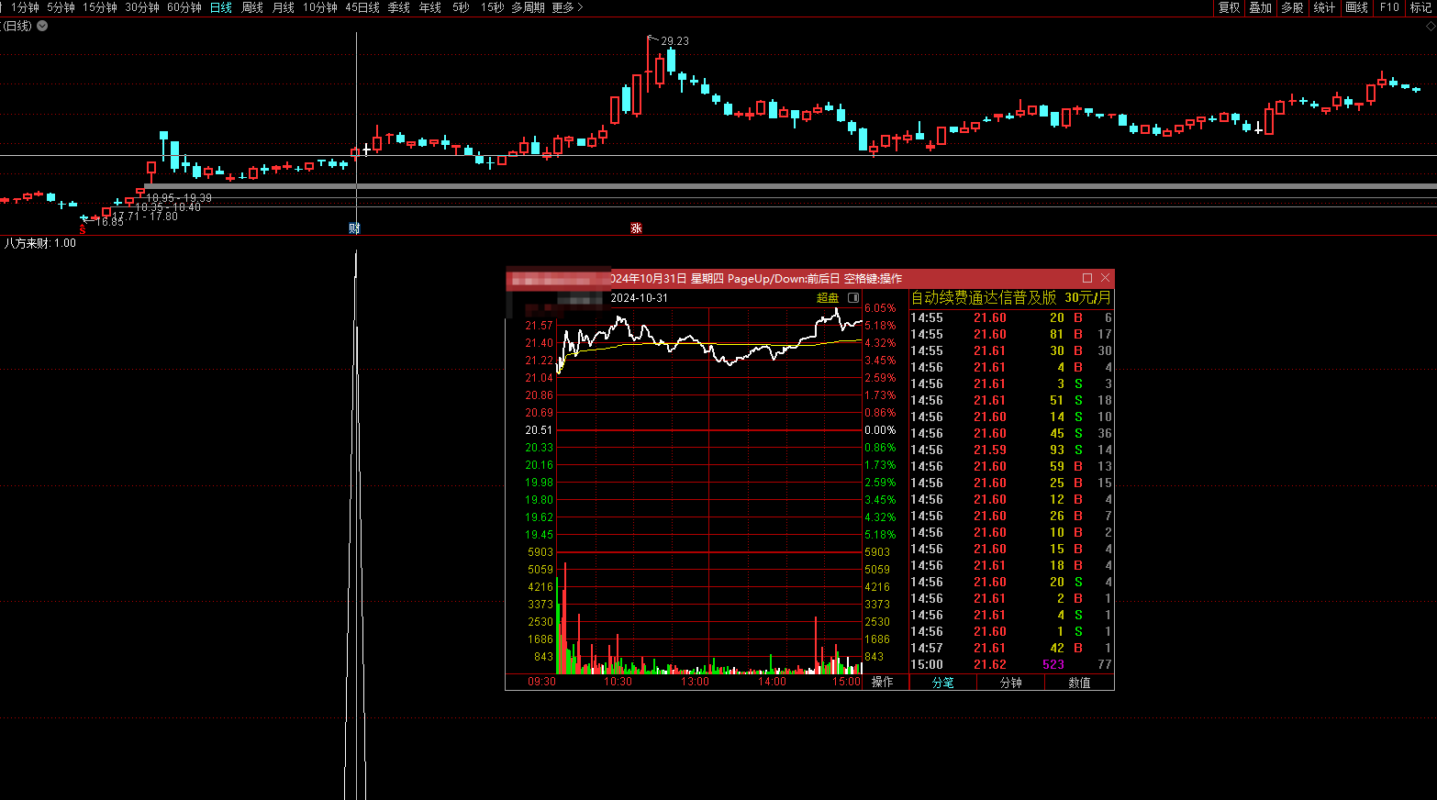The width and height of the screenshot is (1437, 800).
Task: Click the red $ marker at chart bottom-left
Action: (x=83, y=229)
